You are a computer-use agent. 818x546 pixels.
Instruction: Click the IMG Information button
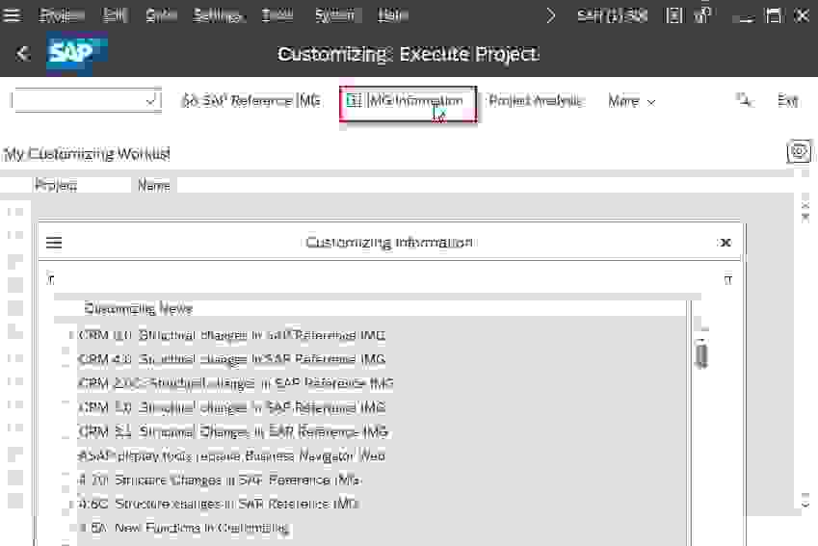(408, 103)
